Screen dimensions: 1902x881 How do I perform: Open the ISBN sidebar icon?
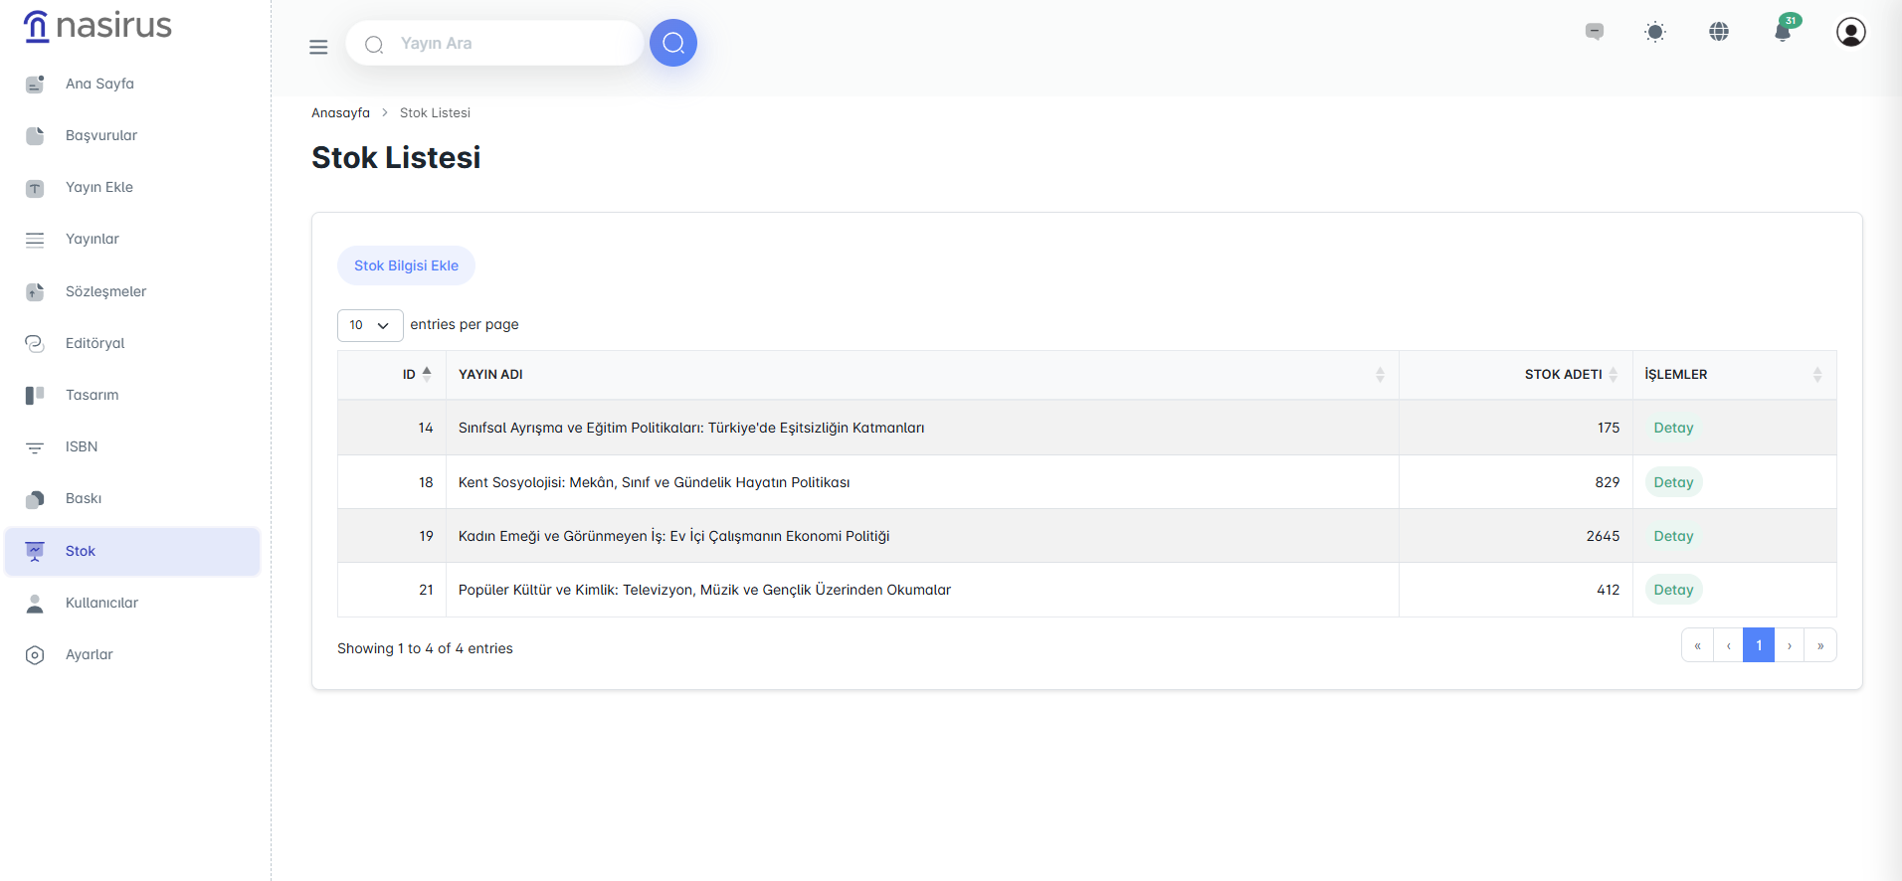click(x=35, y=447)
